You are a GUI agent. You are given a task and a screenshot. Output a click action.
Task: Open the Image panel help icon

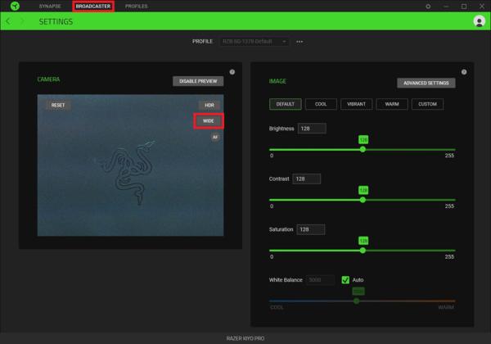(464, 72)
